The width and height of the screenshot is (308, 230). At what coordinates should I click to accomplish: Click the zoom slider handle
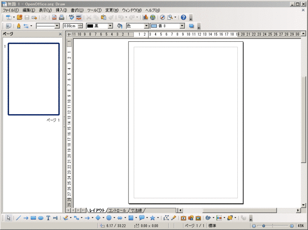(x=264, y=226)
